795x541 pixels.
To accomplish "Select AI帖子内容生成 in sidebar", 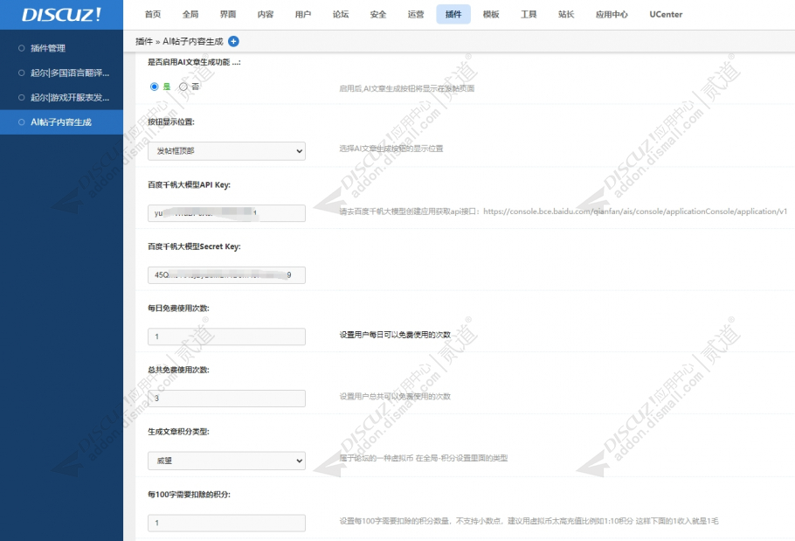I will [61, 122].
